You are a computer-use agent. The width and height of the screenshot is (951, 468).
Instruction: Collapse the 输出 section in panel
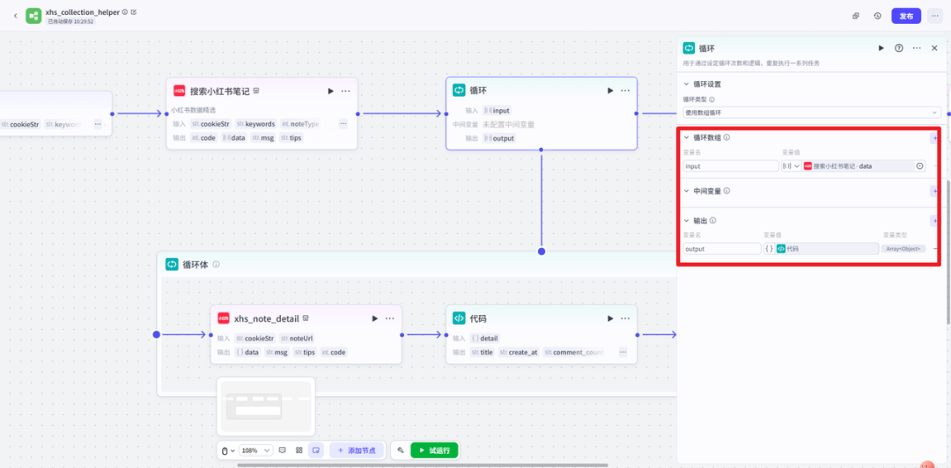[687, 221]
